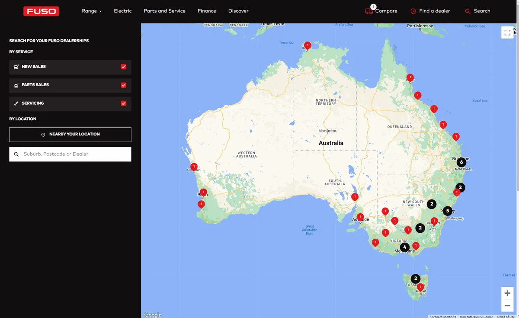This screenshot has width=519, height=318.
Task: Zoom in using the plus icon
Action: (x=507, y=292)
